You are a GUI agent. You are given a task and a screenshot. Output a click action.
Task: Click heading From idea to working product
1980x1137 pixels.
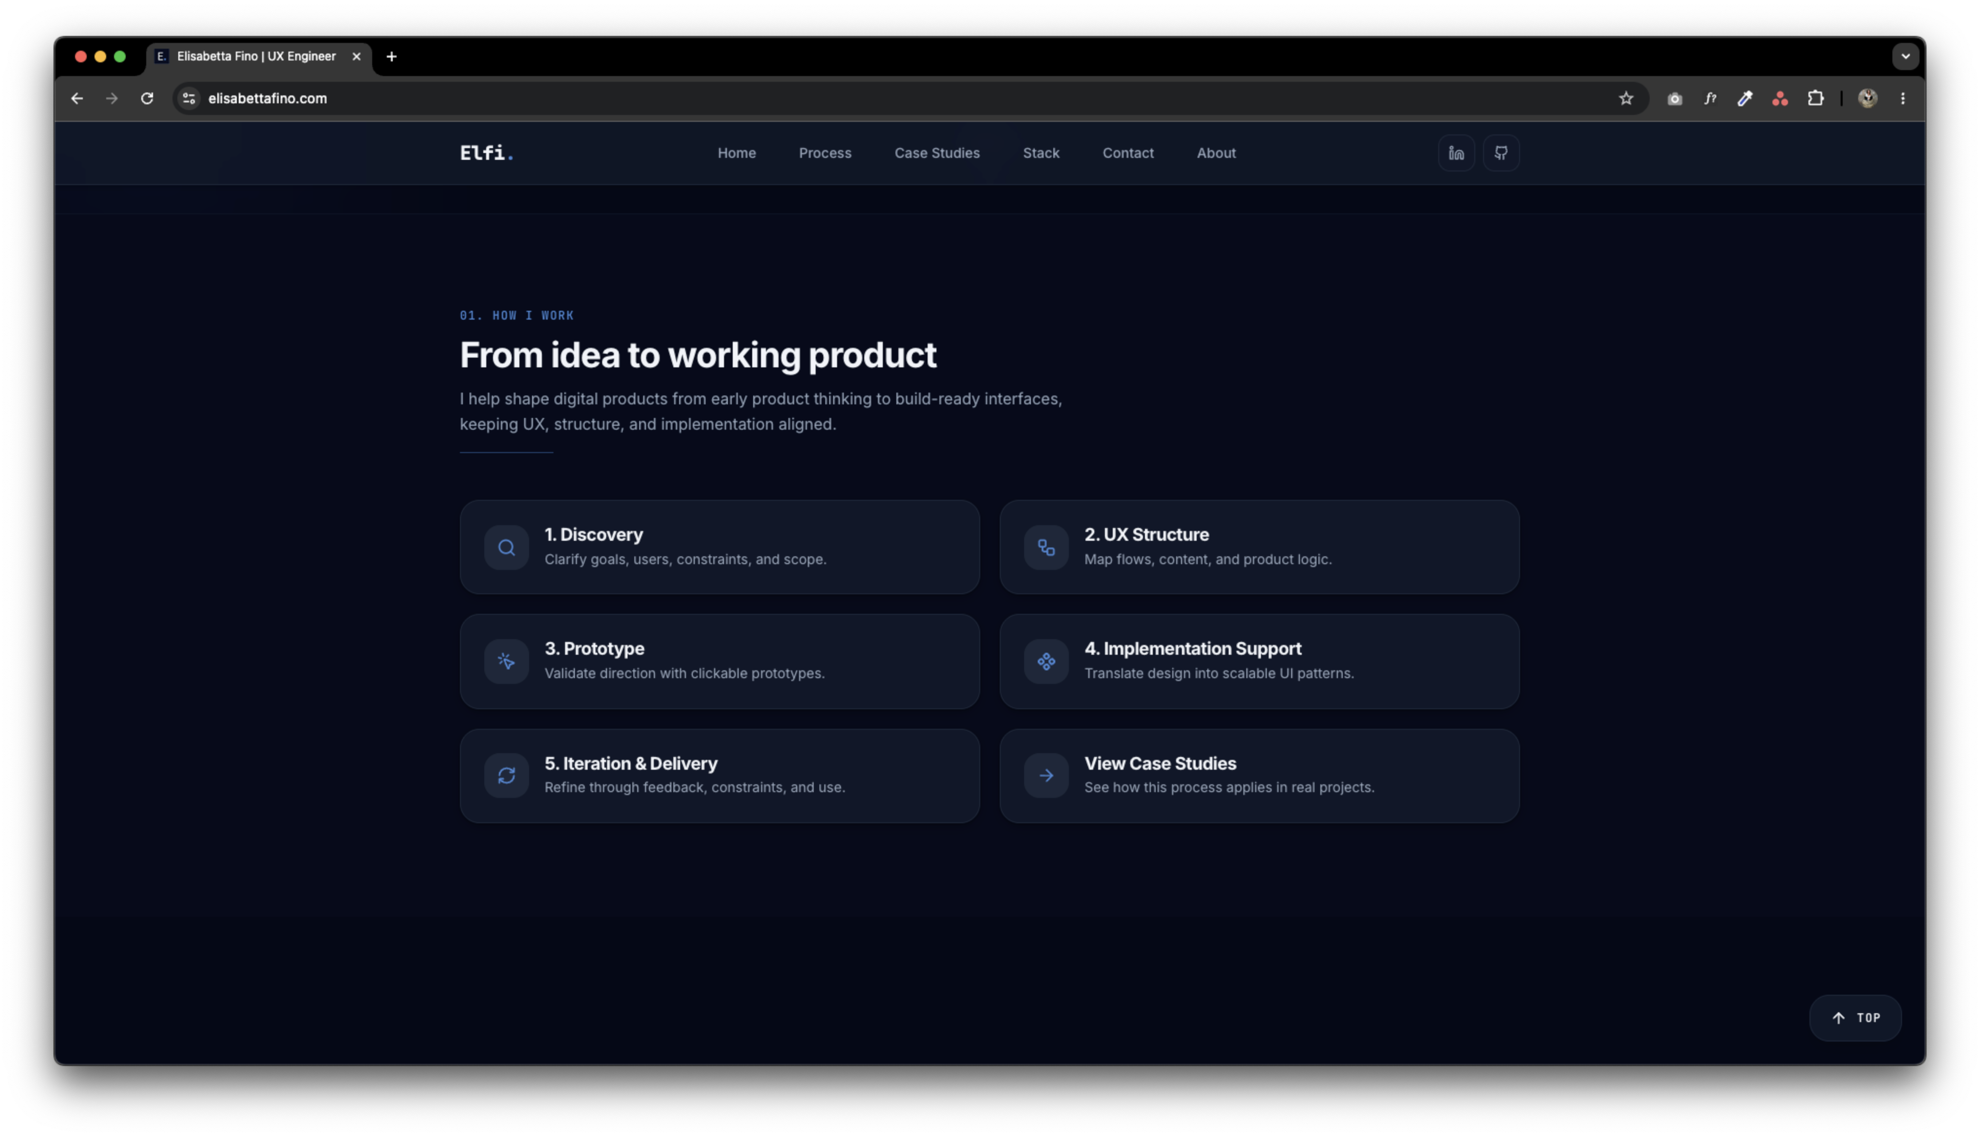(x=697, y=355)
